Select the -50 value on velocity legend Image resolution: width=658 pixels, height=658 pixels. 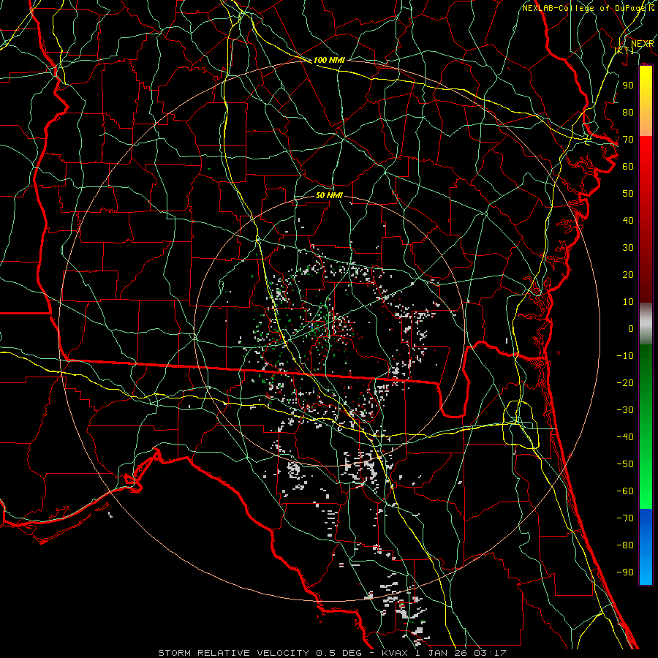(625, 464)
